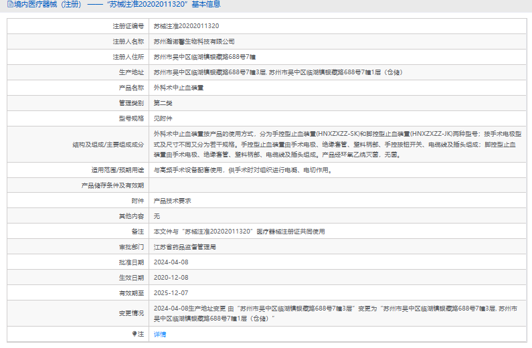Click 见附件 in the 型号规格 row
Screen dimensions: 532x348
click(163, 118)
